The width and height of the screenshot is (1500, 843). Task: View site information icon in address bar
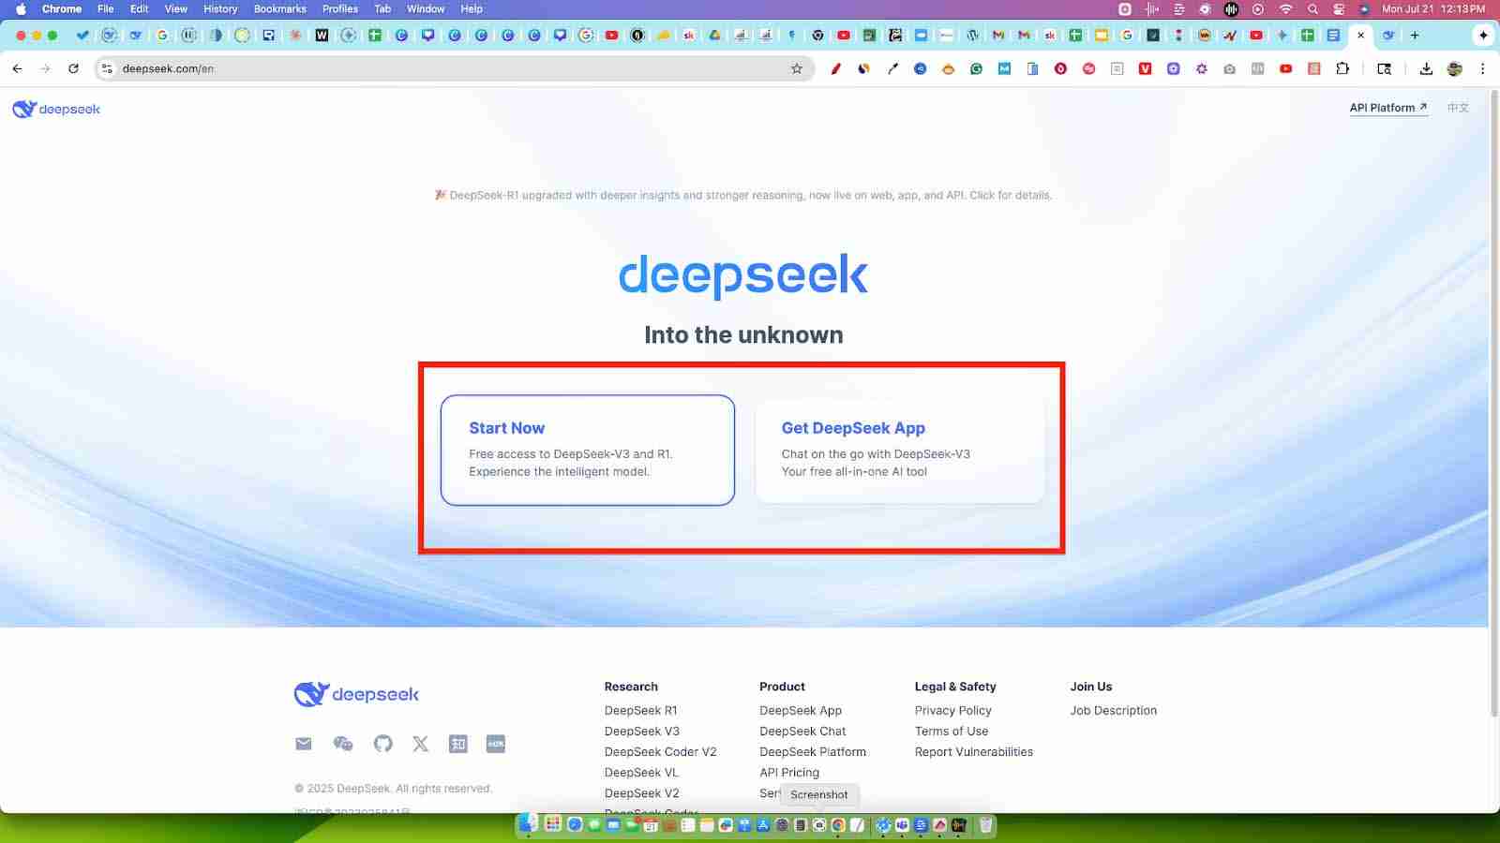pos(107,68)
